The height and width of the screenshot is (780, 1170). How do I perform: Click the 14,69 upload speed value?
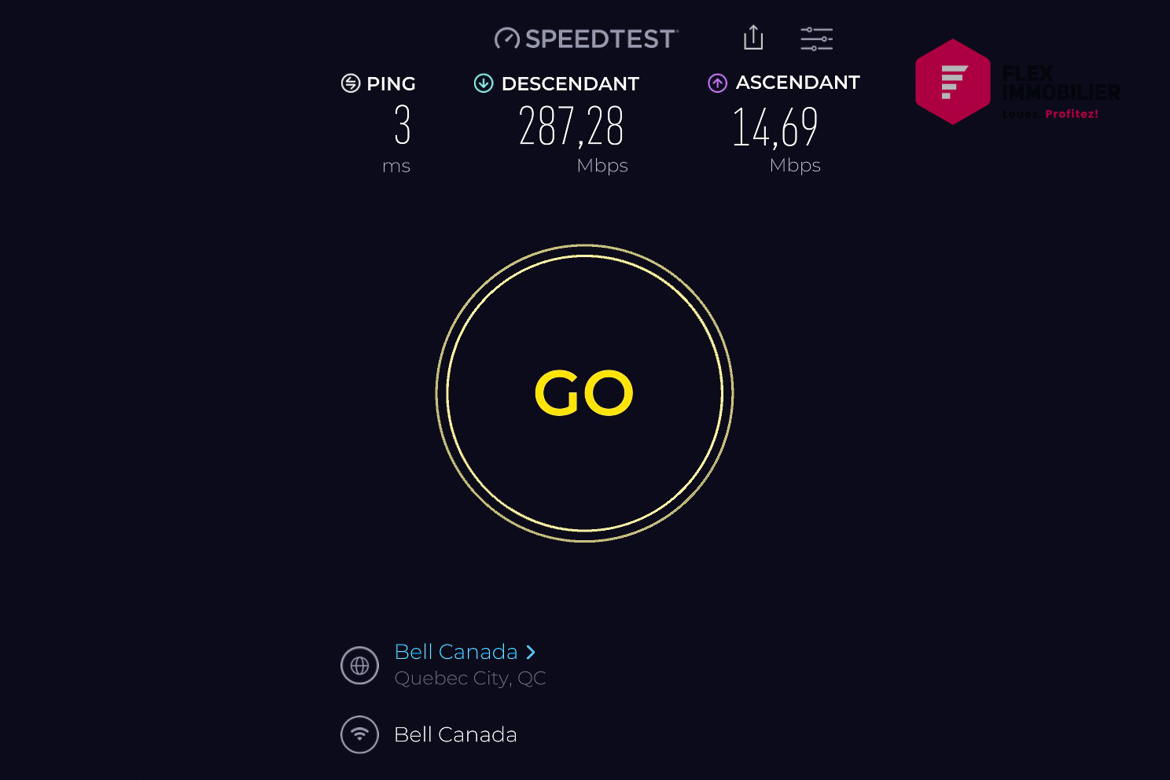click(775, 127)
